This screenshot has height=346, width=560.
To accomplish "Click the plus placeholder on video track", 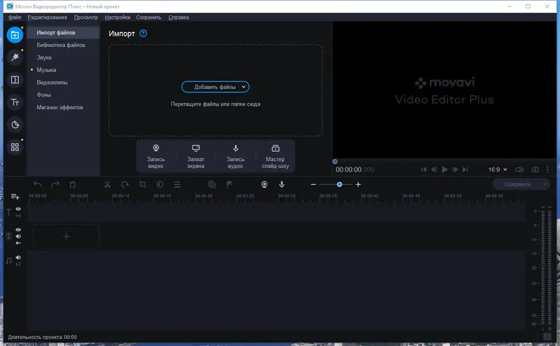I will (x=66, y=236).
